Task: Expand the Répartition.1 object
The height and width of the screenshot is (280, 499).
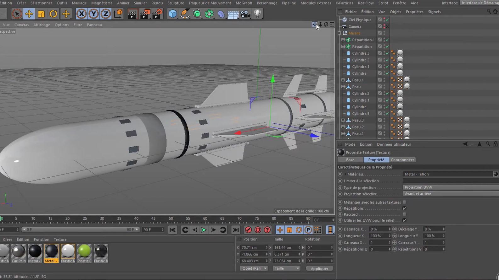Action: click(x=343, y=40)
